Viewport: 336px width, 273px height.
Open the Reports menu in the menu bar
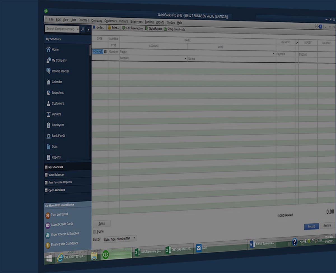tap(160, 22)
